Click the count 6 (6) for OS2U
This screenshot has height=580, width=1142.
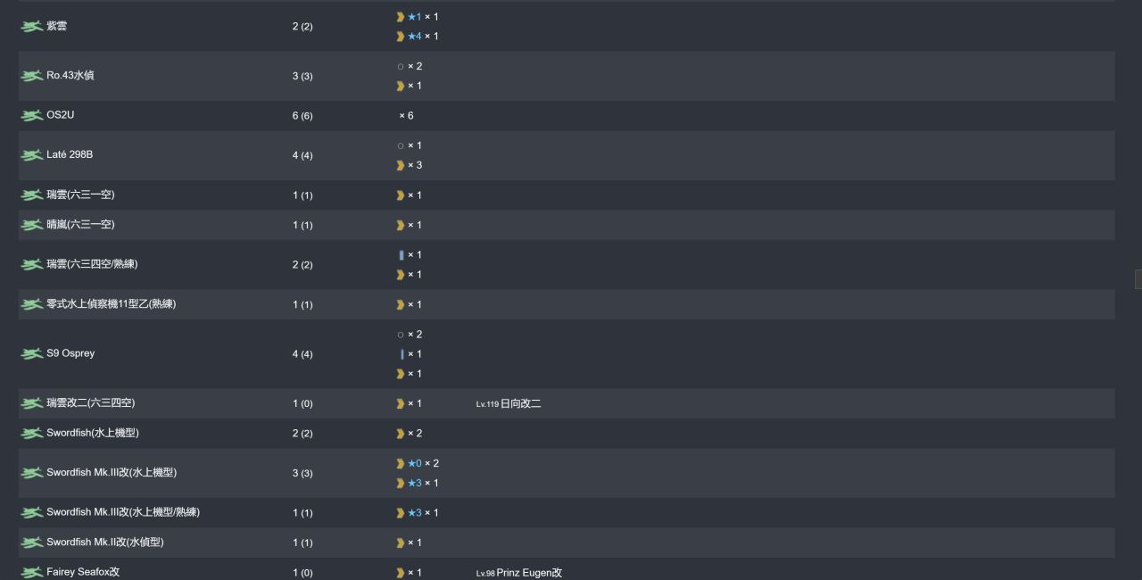302,116
